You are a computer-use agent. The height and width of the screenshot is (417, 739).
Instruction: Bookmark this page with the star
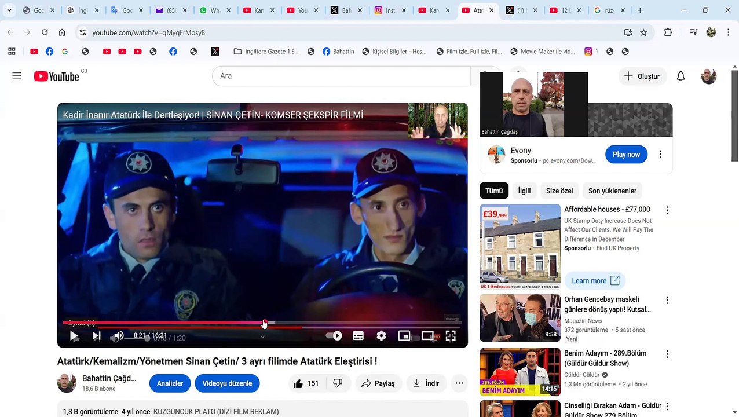click(x=643, y=32)
